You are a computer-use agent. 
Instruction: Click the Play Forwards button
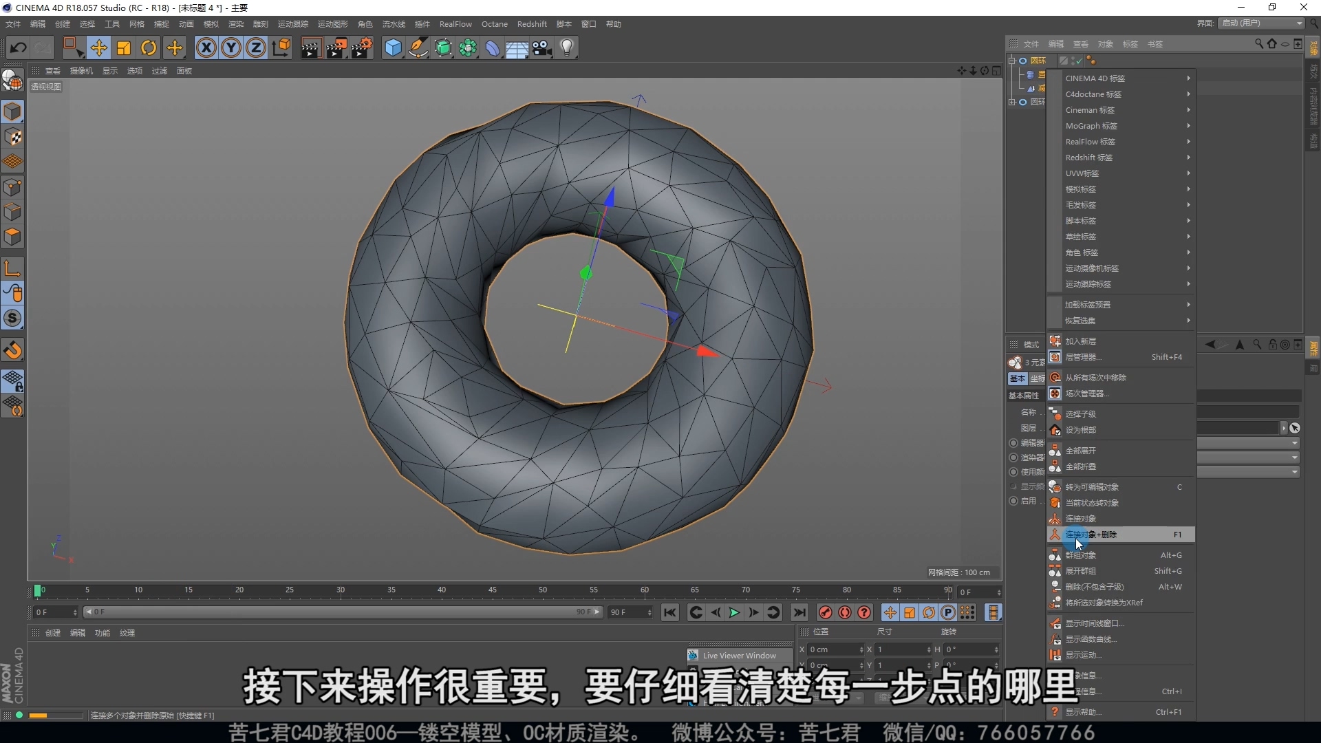pos(734,612)
